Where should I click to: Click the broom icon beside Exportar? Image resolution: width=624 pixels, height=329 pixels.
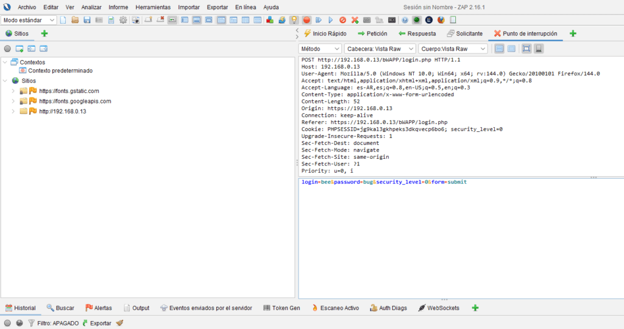(x=119, y=323)
